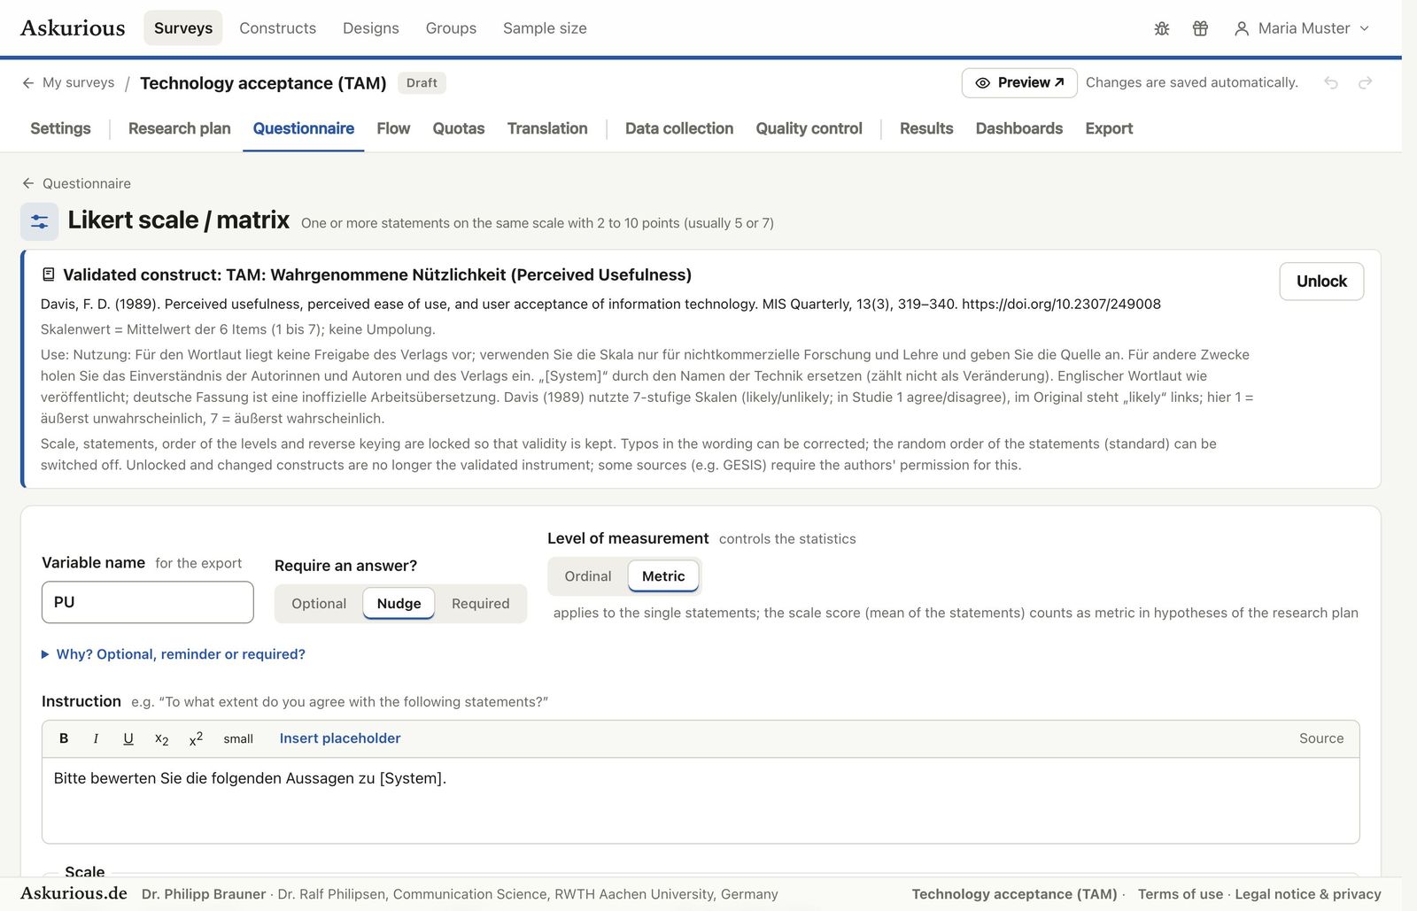Open the Export tab
Screen dimensions: 1417x911
(x=1109, y=128)
